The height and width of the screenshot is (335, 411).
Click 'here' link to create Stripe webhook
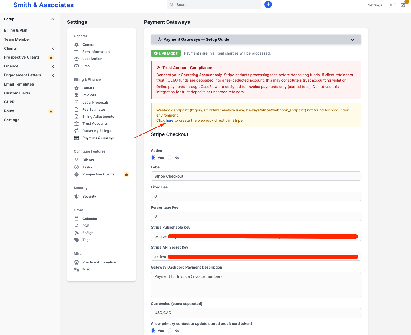[x=170, y=120]
